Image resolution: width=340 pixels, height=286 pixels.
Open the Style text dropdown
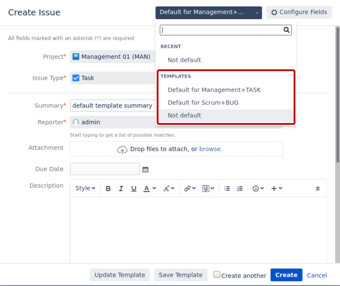click(85, 188)
